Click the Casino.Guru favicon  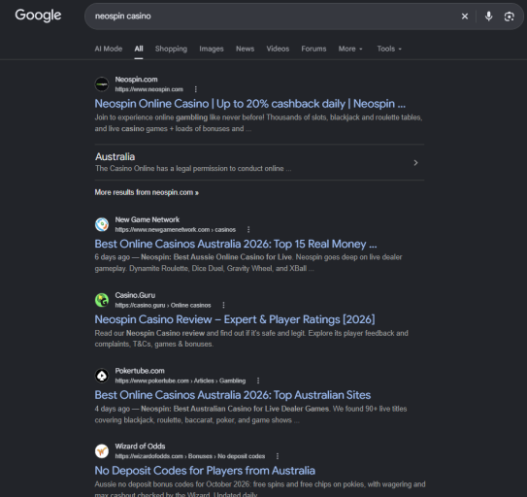point(102,300)
